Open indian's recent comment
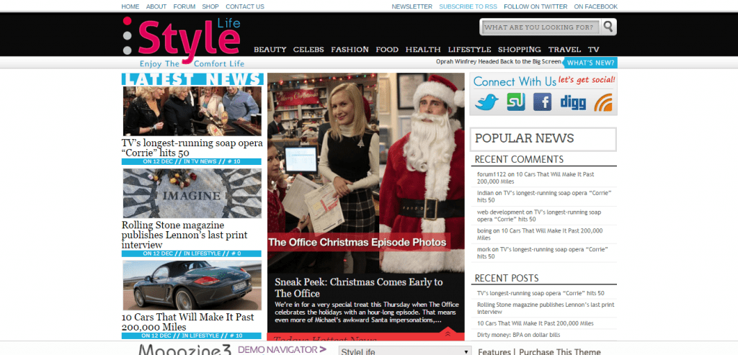 (x=544, y=197)
